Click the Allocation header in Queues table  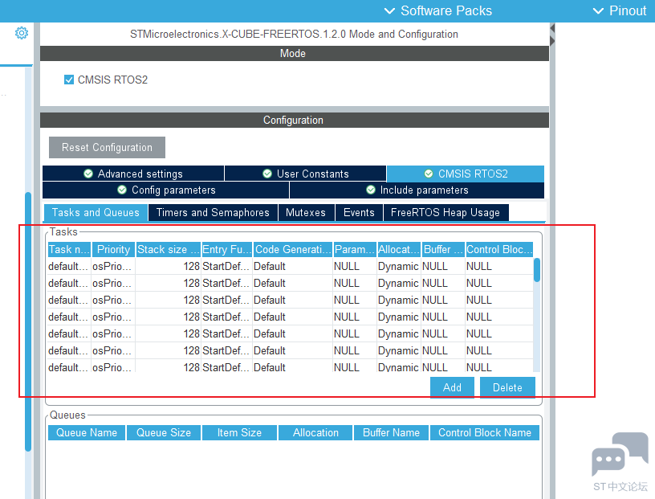pos(315,432)
